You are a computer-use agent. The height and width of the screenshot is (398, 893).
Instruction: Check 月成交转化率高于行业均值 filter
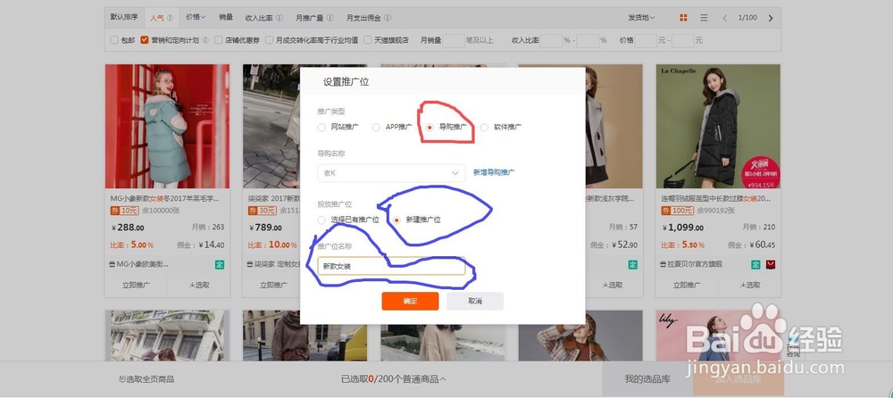[270, 40]
